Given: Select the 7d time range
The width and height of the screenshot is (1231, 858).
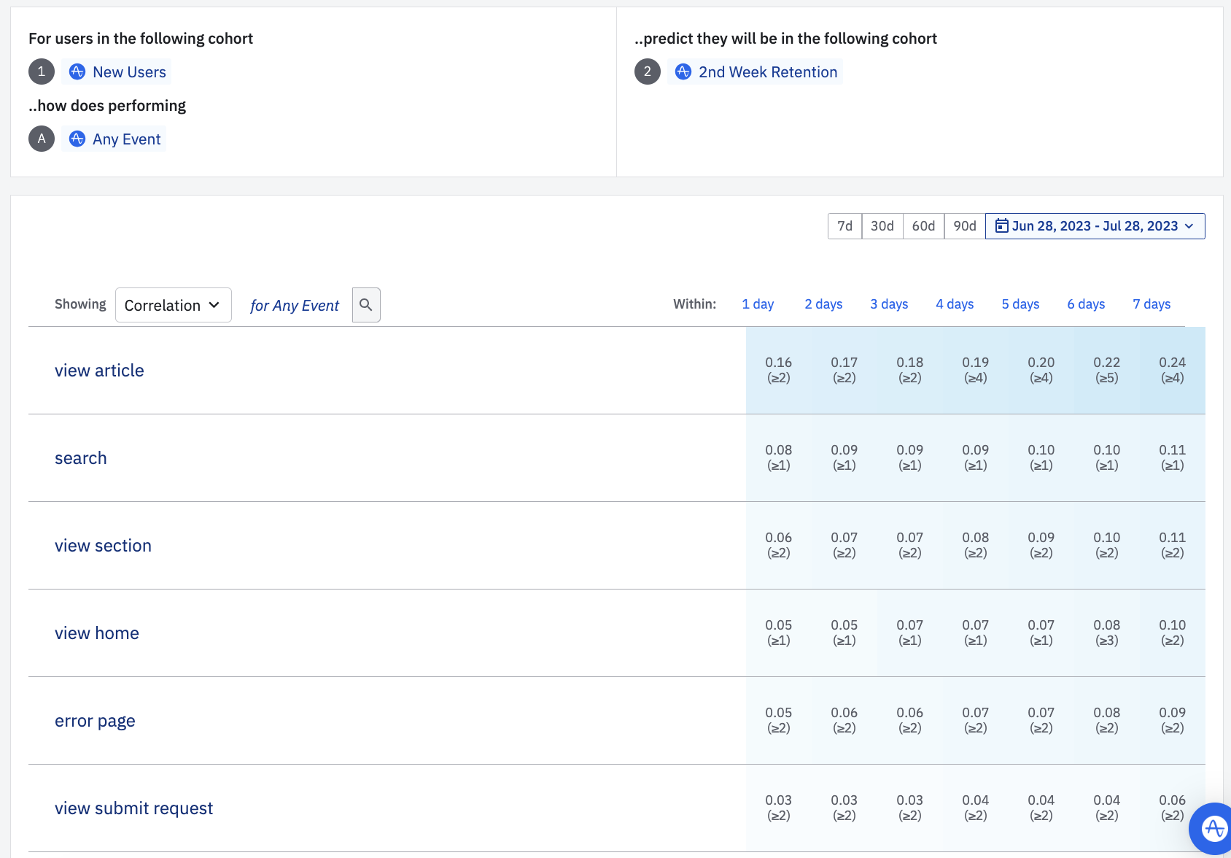Looking at the screenshot, I should 844,226.
